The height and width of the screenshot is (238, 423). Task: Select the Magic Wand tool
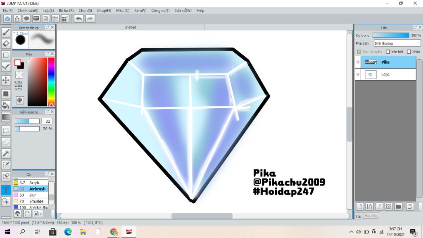point(6,153)
